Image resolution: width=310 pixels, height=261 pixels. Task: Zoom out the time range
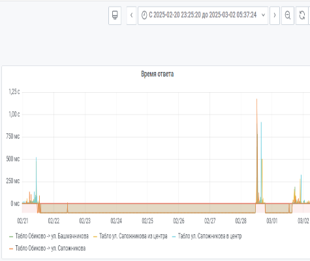[x=288, y=15]
